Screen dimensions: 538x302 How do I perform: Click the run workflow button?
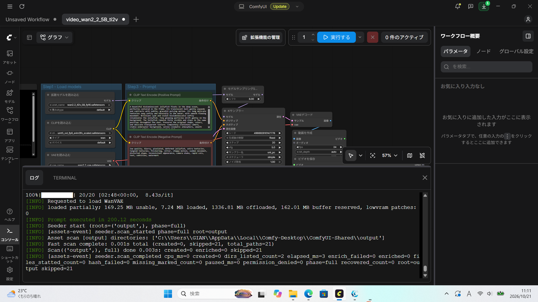click(x=336, y=37)
